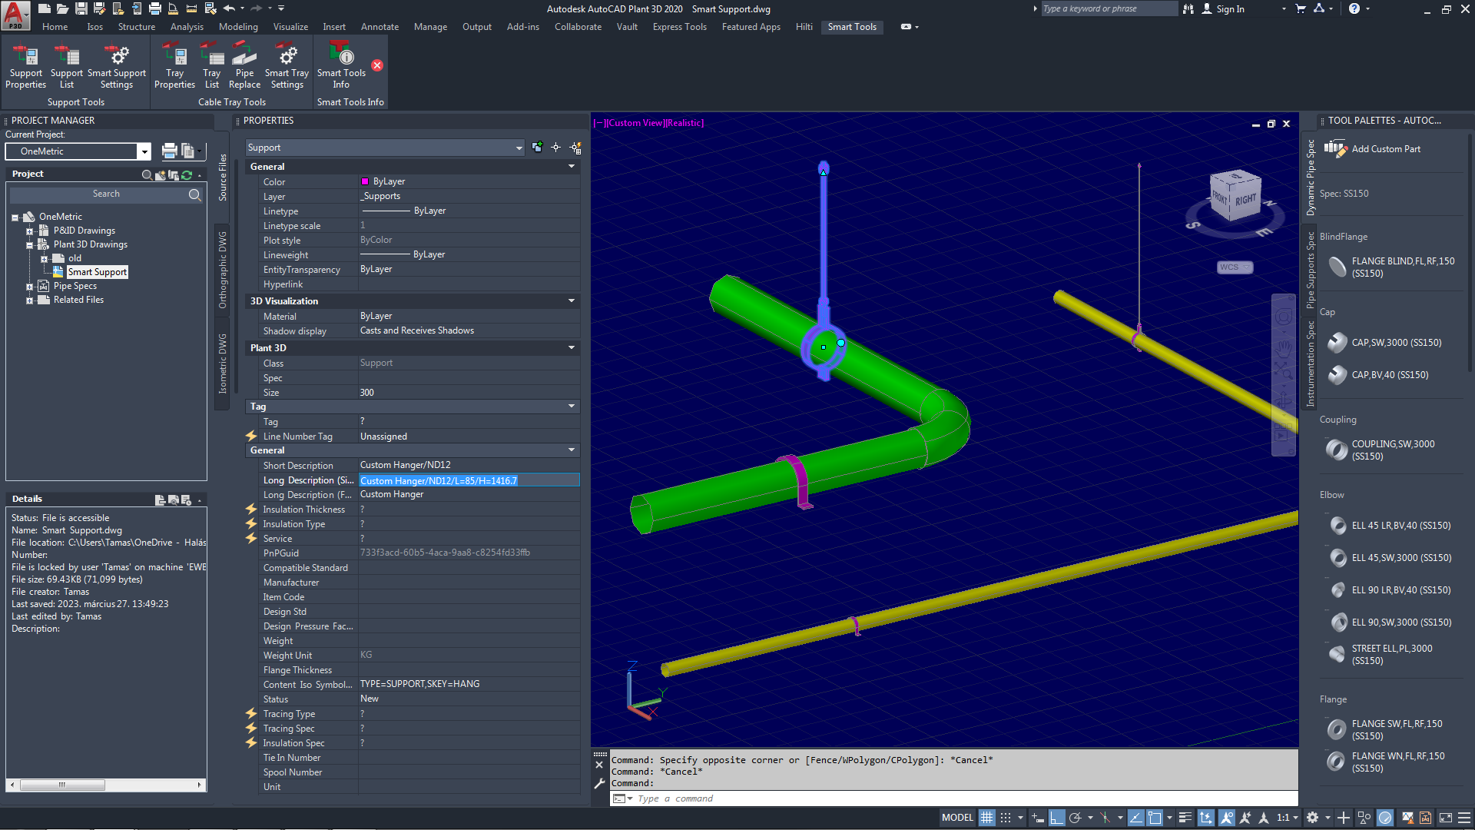Toggle snap mode in status bar
This screenshot has height=830, width=1475.
pyautogui.click(x=1006, y=818)
